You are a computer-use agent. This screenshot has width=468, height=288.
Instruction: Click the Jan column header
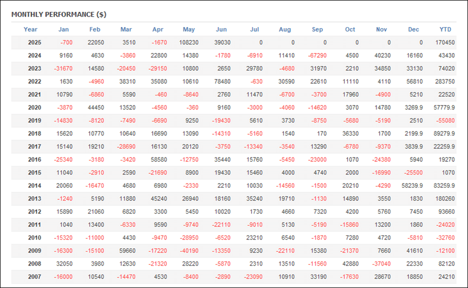[63, 29]
